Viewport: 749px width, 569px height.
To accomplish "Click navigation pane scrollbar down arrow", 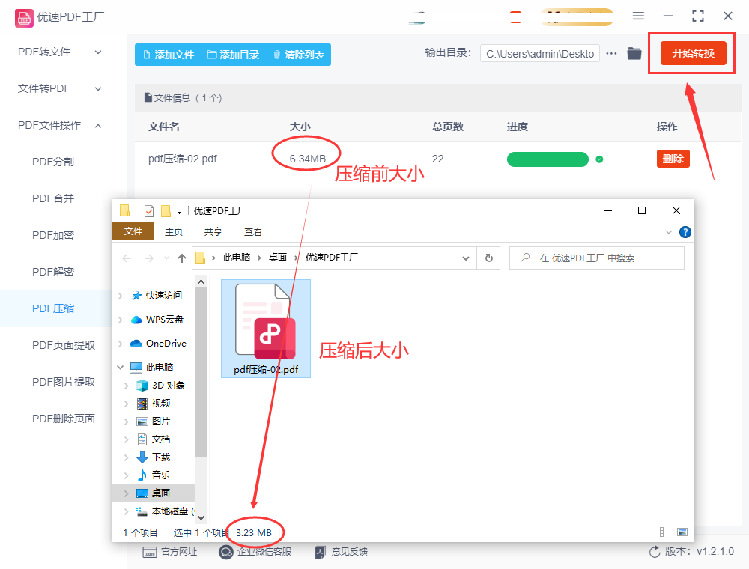I will (201, 517).
